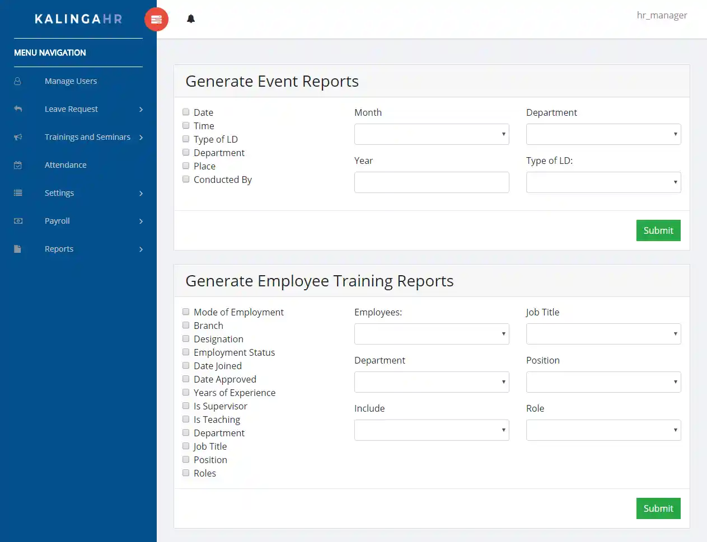Focus the Year input field
The height and width of the screenshot is (542, 707).
432,182
